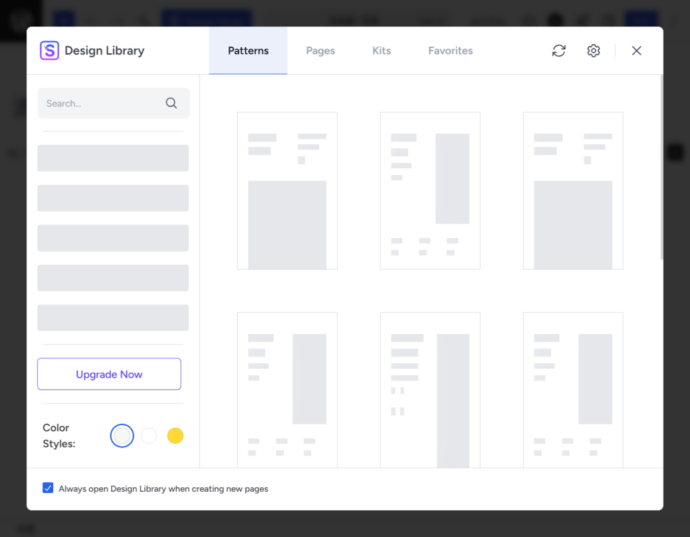Image resolution: width=690 pixels, height=537 pixels.
Task: Close the Design Library dialog
Action: (x=636, y=51)
